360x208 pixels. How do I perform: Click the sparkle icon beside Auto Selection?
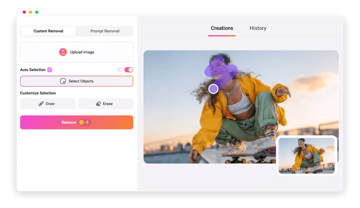coord(50,70)
